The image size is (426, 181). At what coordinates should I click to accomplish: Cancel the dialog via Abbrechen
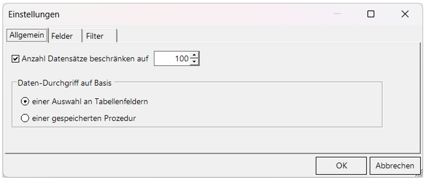395,166
